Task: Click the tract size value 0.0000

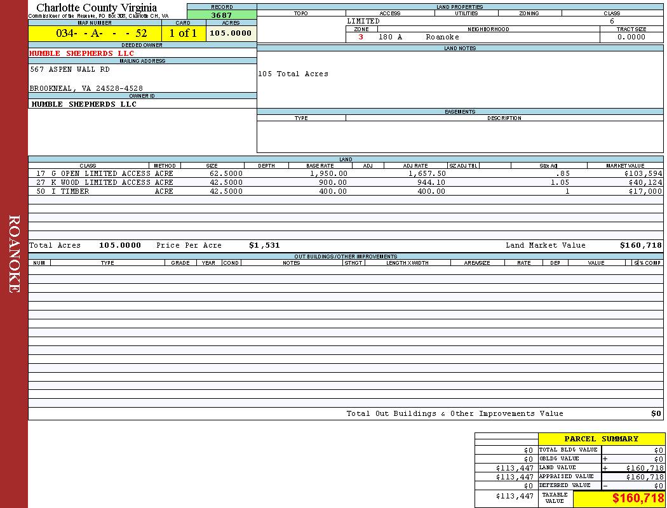Action: pyautogui.click(x=631, y=37)
